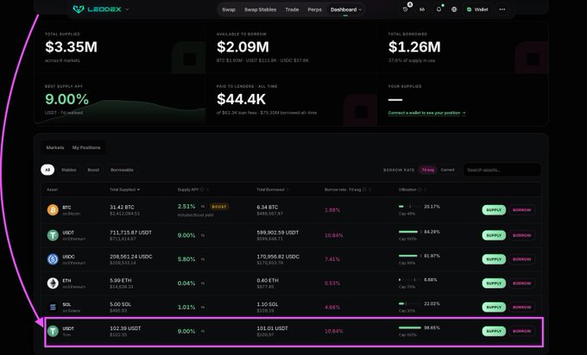Open the three-dot more options menu
The width and height of the screenshot is (587, 355).
pyautogui.click(x=502, y=9)
